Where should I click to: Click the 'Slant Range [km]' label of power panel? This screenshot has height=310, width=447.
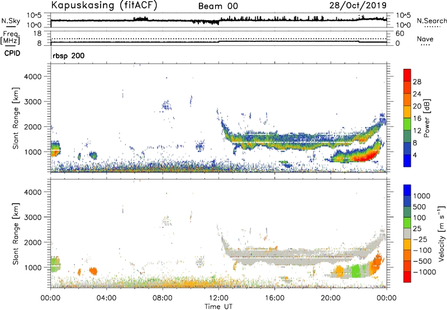coord(16,118)
